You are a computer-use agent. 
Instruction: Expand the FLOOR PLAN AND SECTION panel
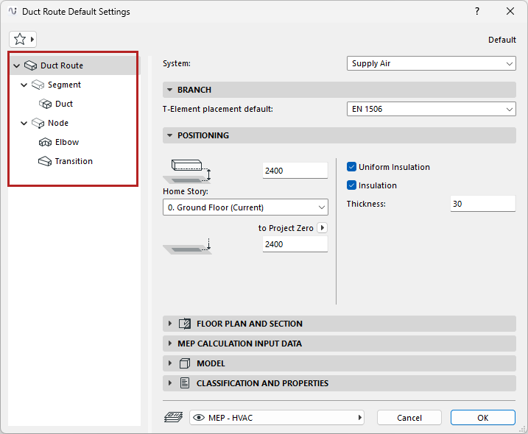coord(169,324)
